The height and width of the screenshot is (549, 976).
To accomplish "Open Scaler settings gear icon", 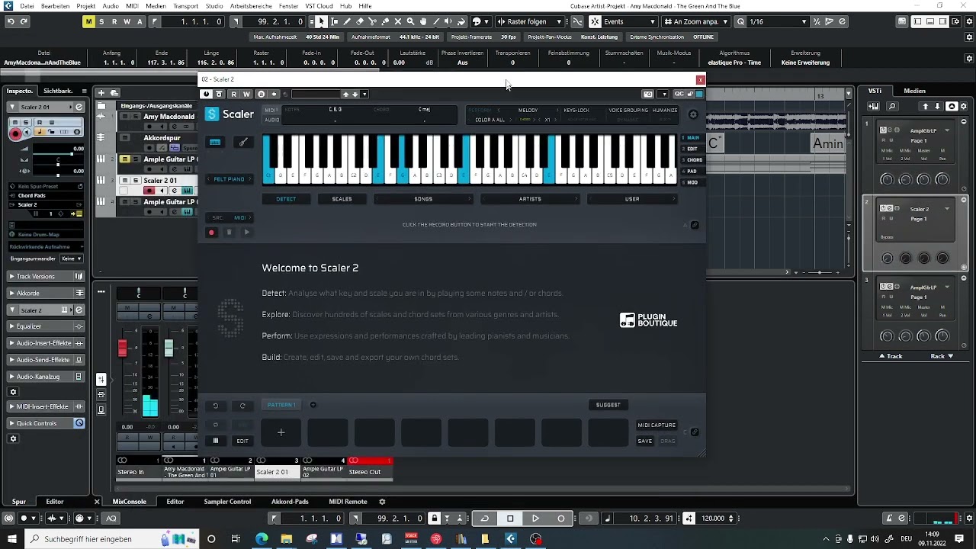I will point(693,114).
